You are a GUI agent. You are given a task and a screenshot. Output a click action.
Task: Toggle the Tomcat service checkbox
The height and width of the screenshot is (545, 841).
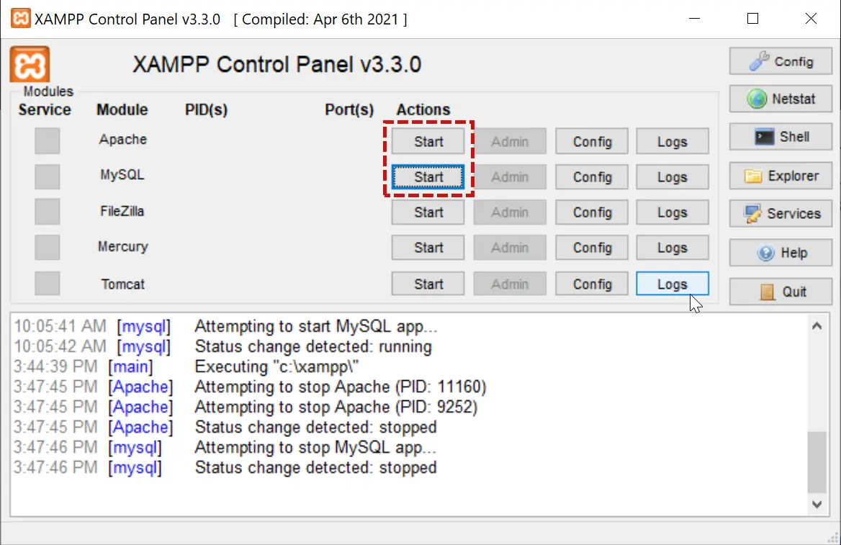[x=48, y=283]
